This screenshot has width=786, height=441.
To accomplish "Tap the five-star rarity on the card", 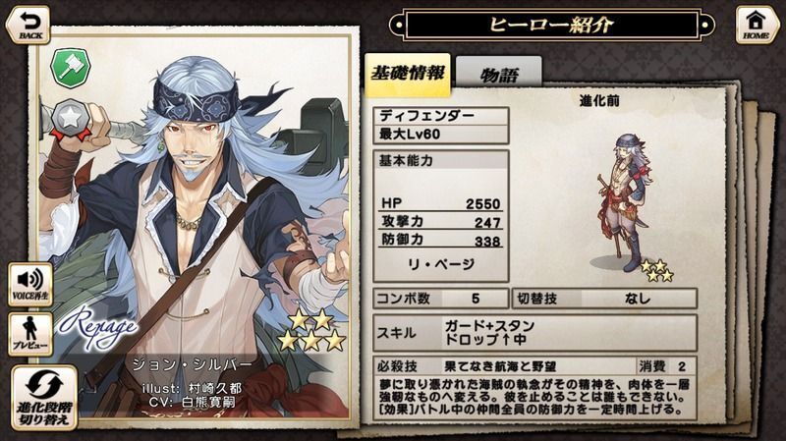I will (311, 329).
